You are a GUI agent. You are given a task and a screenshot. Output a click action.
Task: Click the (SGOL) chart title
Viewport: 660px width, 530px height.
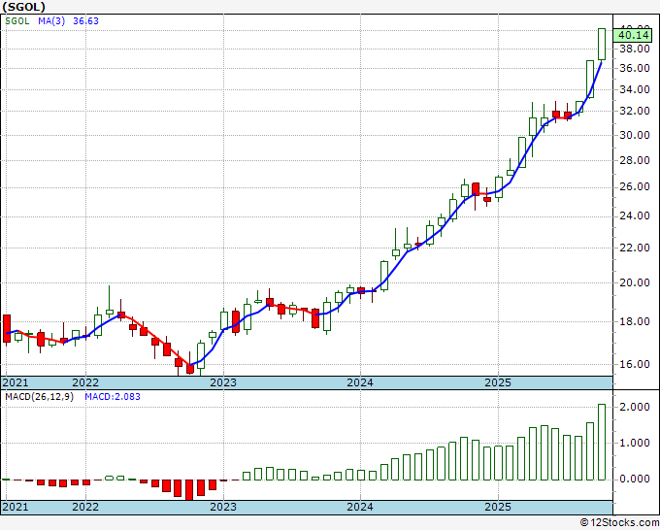23,7
